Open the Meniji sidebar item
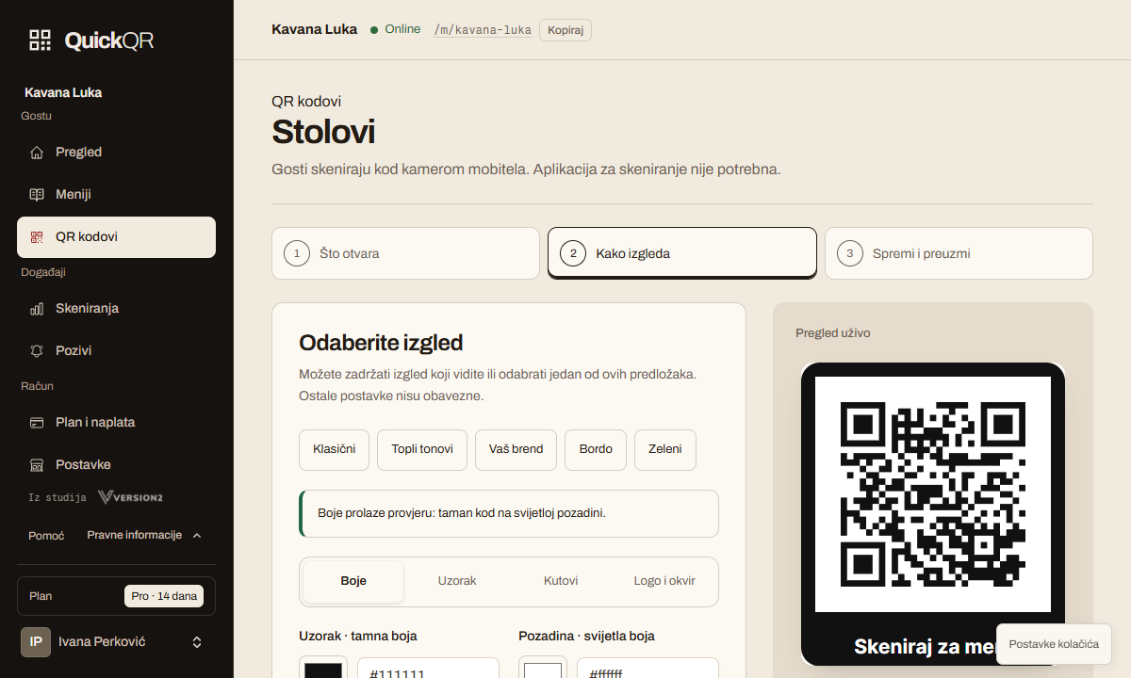 (116, 195)
